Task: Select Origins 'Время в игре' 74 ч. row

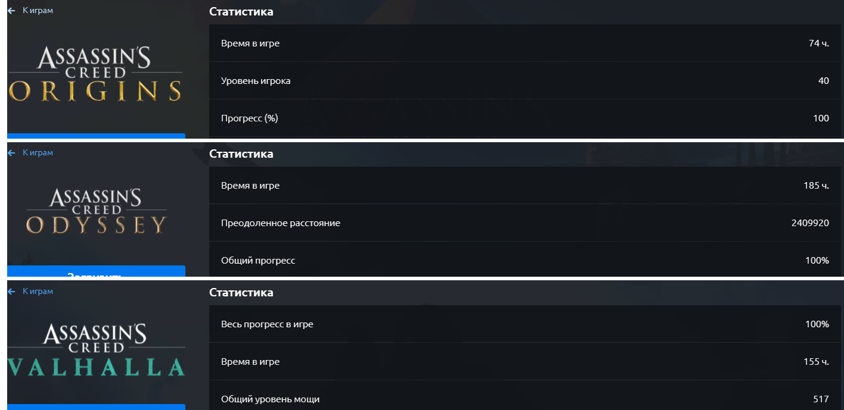Action: [525, 43]
